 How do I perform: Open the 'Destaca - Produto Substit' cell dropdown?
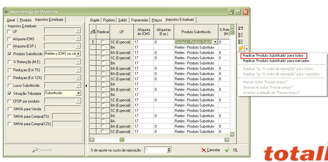[215, 42]
